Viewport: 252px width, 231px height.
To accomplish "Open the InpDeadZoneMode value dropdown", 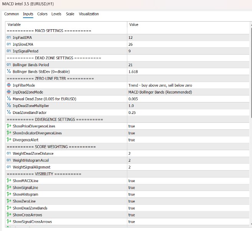I will [188, 92].
